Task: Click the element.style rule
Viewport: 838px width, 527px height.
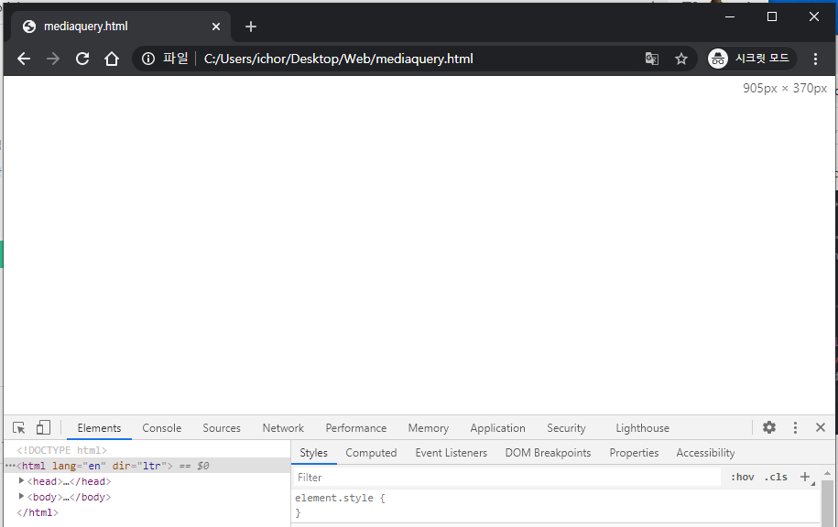Action: pos(340,498)
